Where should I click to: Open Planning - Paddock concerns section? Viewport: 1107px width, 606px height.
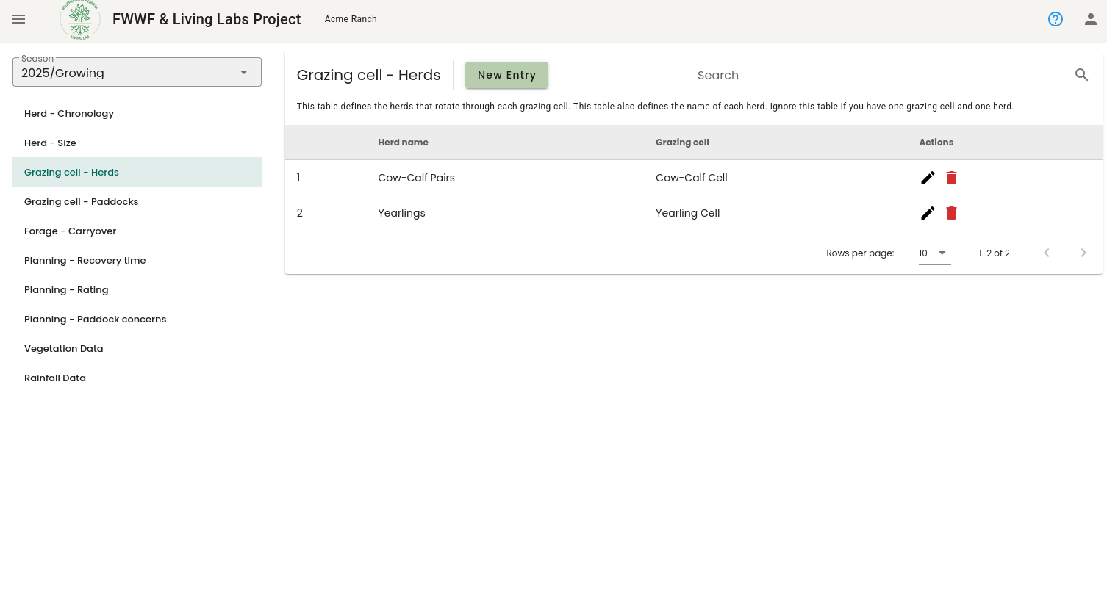tap(137, 319)
